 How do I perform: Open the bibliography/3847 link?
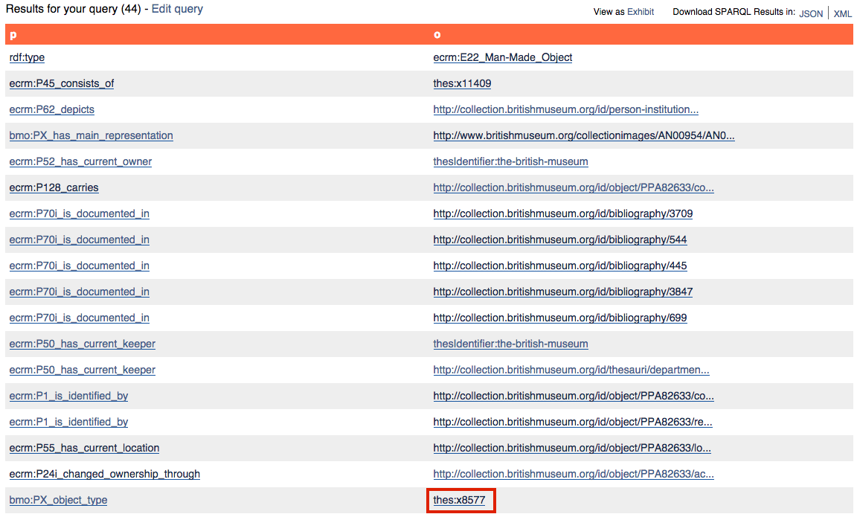click(x=562, y=292)
